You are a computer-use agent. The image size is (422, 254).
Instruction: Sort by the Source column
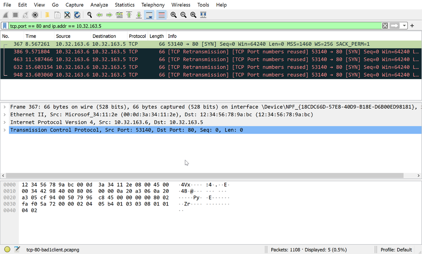(x=73, y=36)
